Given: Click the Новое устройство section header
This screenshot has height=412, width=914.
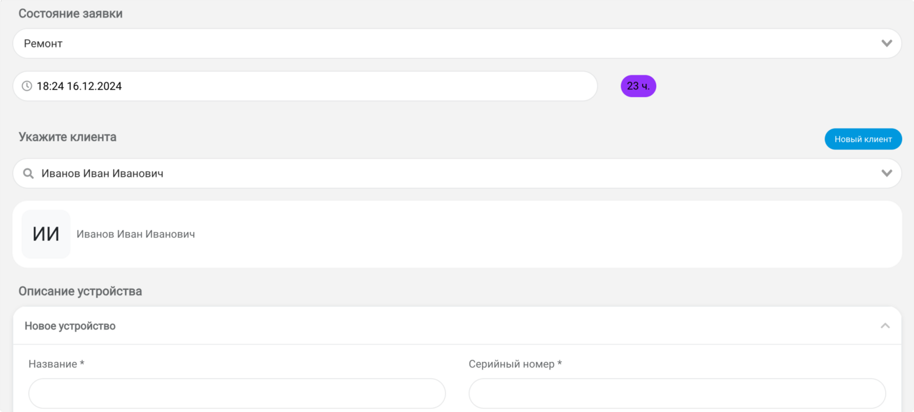Looking at the screenshot, I should (70, 326).
